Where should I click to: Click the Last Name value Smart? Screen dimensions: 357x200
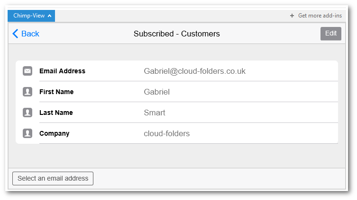pyautogui.click(x=155, y=113)
